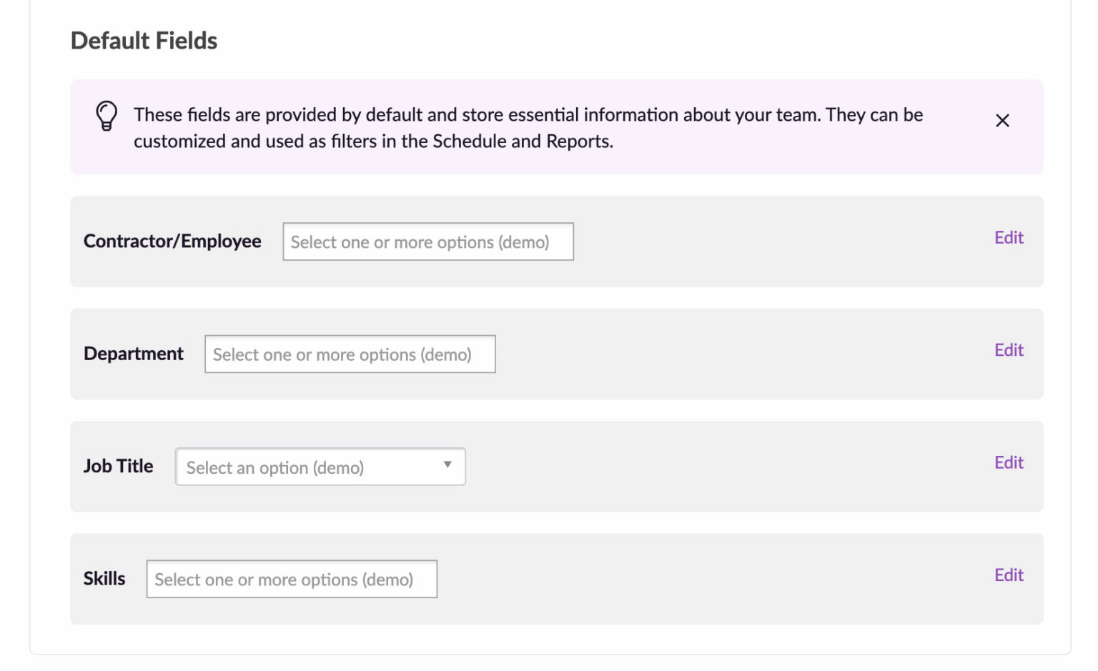Select the Job Title placeholder text
Viewport: 1098px width, 671px height.
(x=274, y=467)
